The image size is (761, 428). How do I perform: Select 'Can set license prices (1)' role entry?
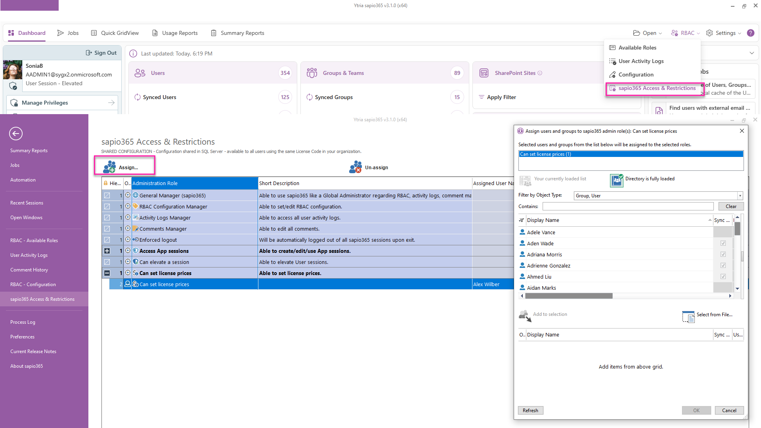tap(631, 154)
